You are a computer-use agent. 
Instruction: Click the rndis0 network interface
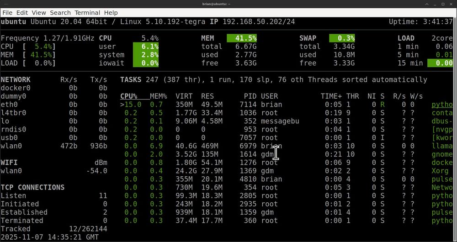pyautogui.click(x=14, y=129)
